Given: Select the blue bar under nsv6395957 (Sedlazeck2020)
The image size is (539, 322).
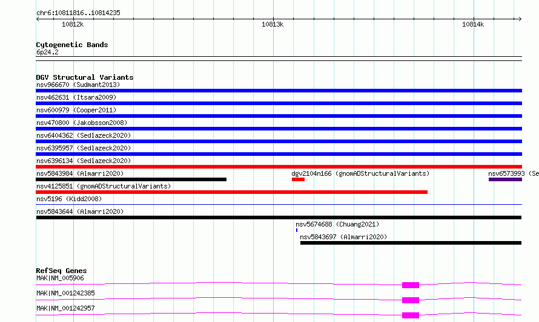Looking at the screenshot, I should click(x=279, y=154).
